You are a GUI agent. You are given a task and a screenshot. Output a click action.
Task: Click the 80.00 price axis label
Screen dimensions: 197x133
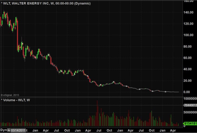click(x=188, y=46)
